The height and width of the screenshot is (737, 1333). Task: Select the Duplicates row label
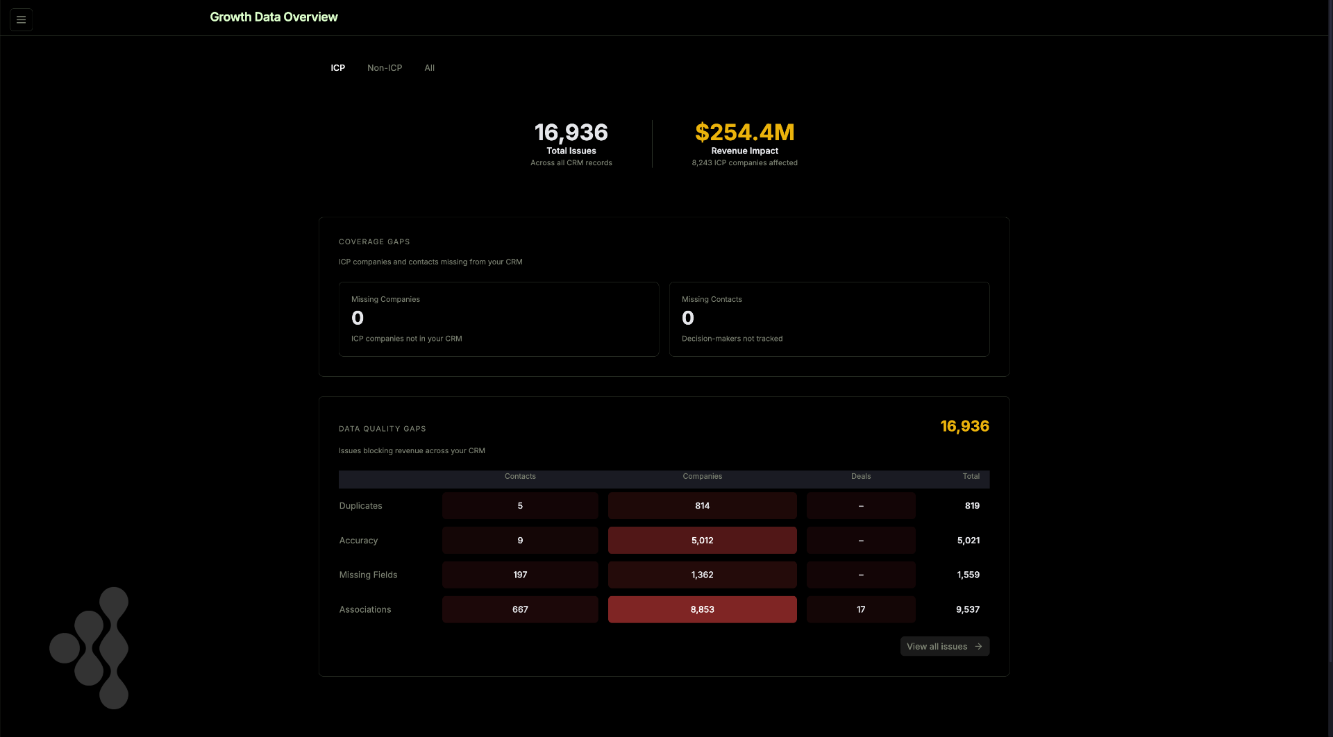pos(360,506)
